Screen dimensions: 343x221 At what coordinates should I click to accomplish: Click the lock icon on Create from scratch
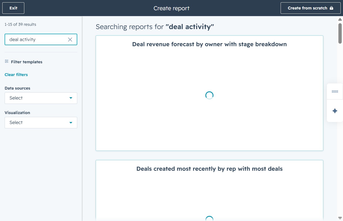click(x=331, y=8)
